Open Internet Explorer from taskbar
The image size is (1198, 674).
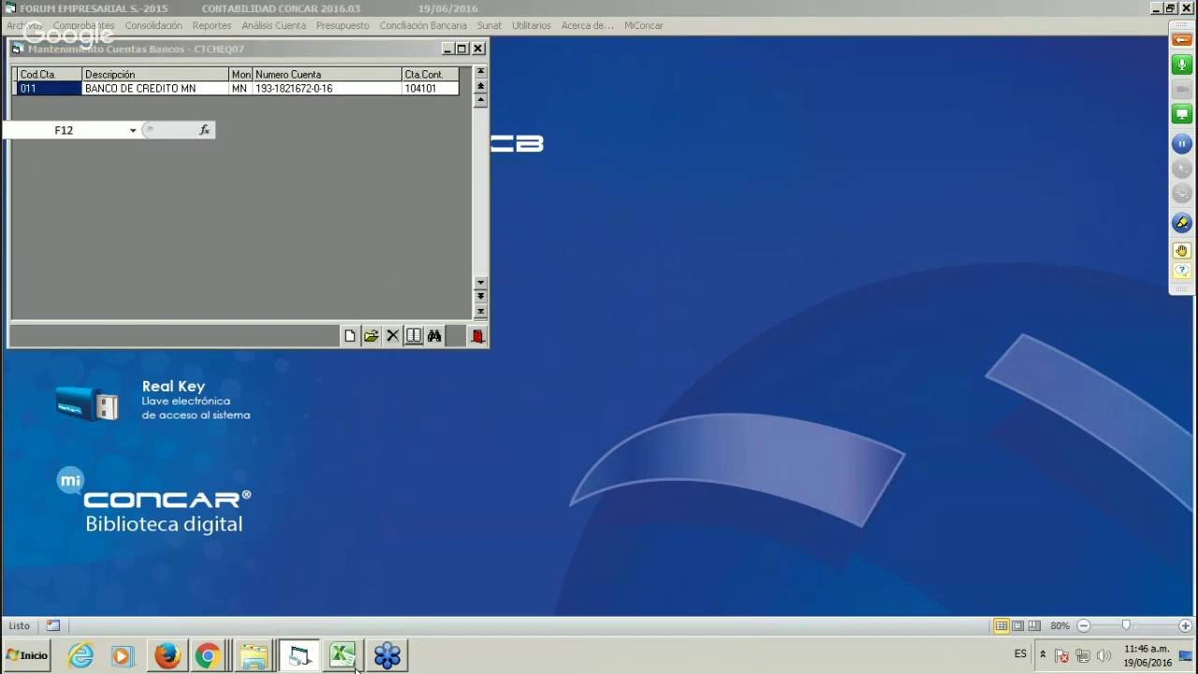pyautogui.click(x=81, y=655)
